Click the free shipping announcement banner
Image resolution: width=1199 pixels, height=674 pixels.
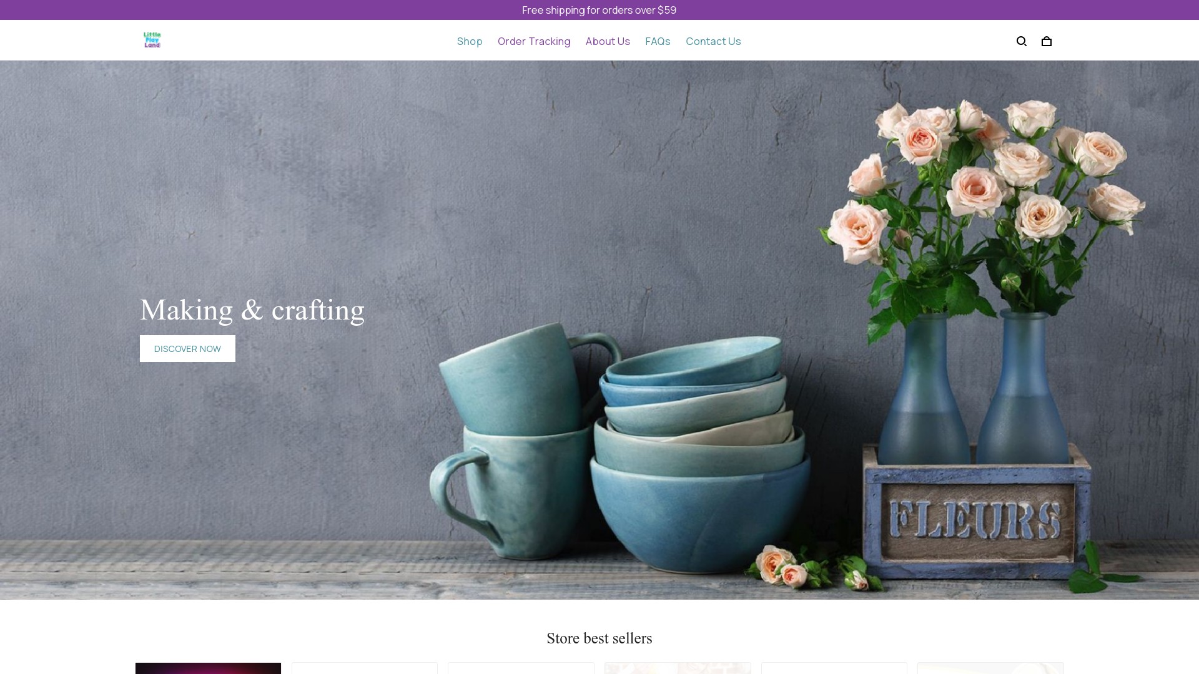coord(599,10)
